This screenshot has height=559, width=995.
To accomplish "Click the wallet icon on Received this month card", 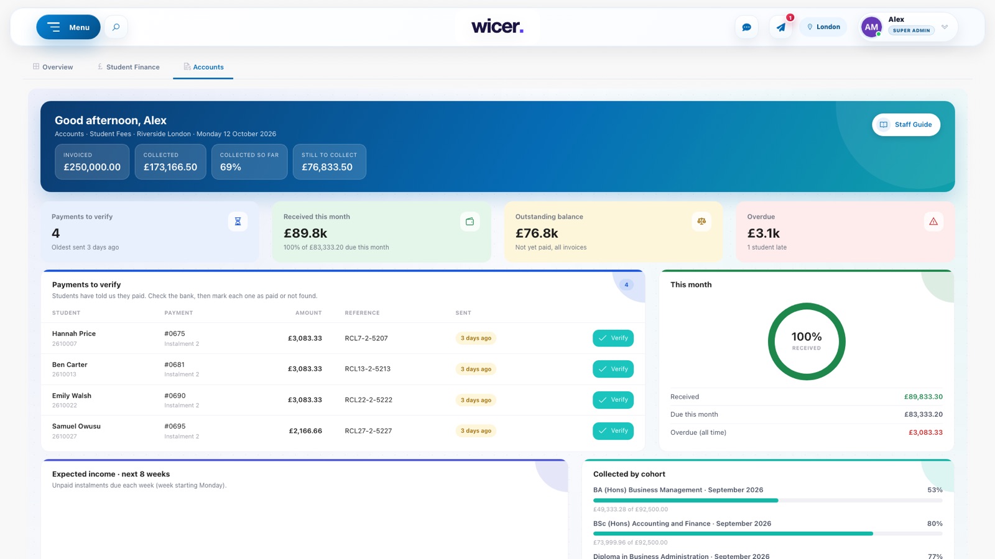I will (x=470, y=221).
